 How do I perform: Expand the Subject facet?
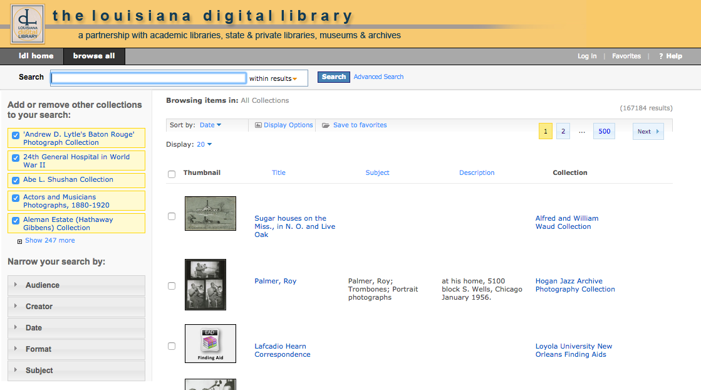pyautogui.click(x=76, y=371)
